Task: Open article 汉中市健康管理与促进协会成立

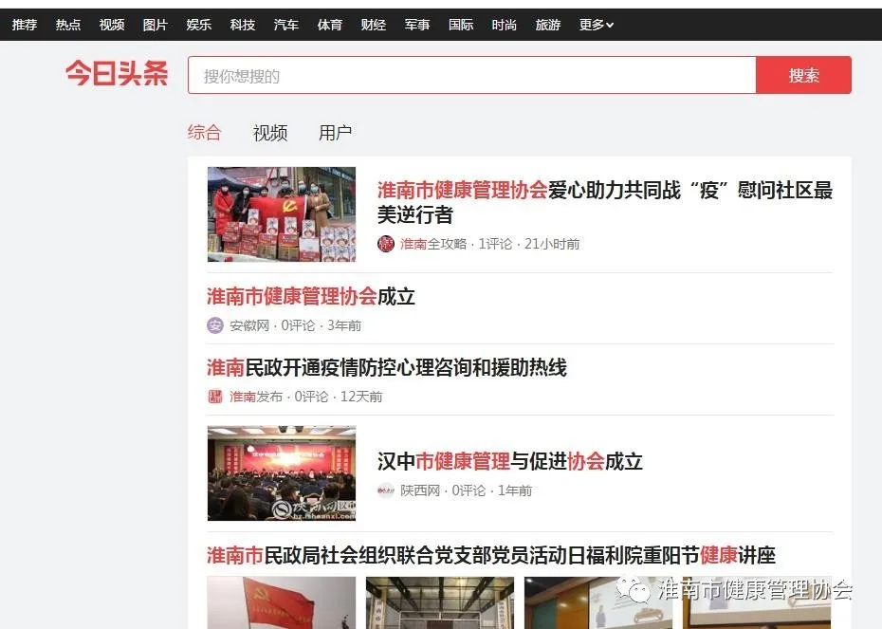Action: point(509,461)
